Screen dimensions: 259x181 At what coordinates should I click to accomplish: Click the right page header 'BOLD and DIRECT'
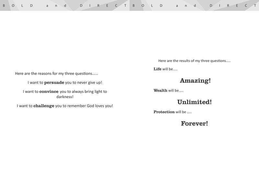pyautogui.click(x=195, y=5)
